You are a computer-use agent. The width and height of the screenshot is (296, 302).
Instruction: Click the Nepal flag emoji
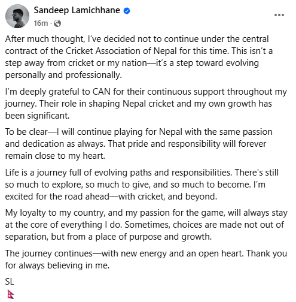click(11, 294)
